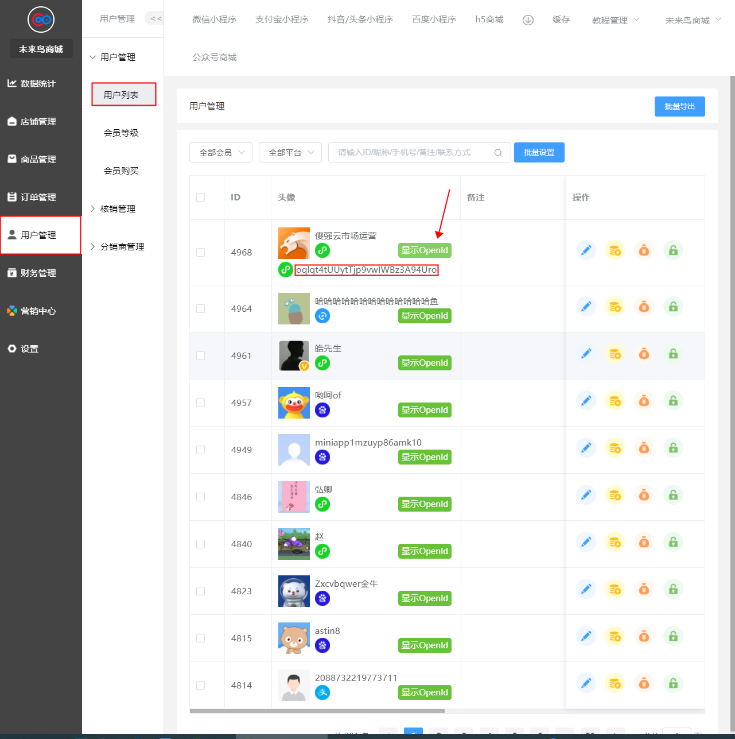The image size is (735, 739).
Task: Open the 全部平台 platform dropdown
Action: tap(290, 153)
